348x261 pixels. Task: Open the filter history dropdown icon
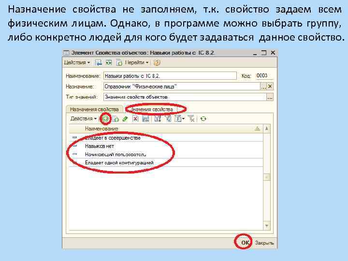click(x=179, y=119)
